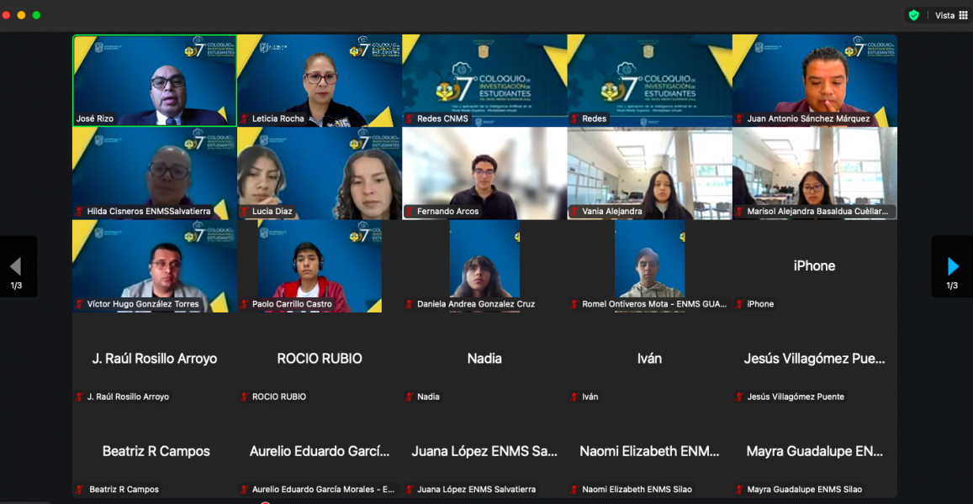The image size is (973, 504).
Task: Click muted mic icon next to Fernando Arcos
Action: [410, 212]
